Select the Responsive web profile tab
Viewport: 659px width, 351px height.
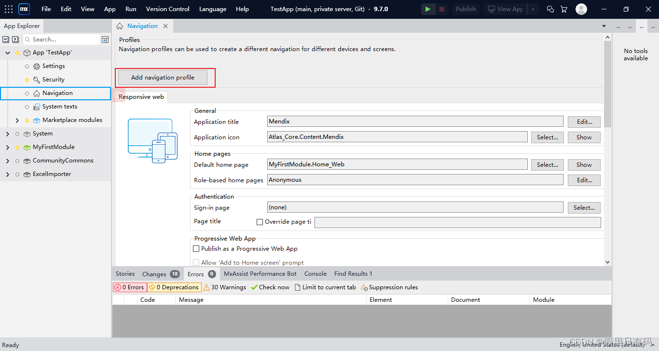coord(141,97)
